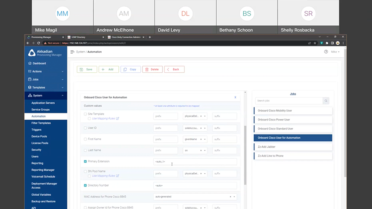372x209 pixels.
Task: Open the Mike user dropdown
Action: click(335, 52)
